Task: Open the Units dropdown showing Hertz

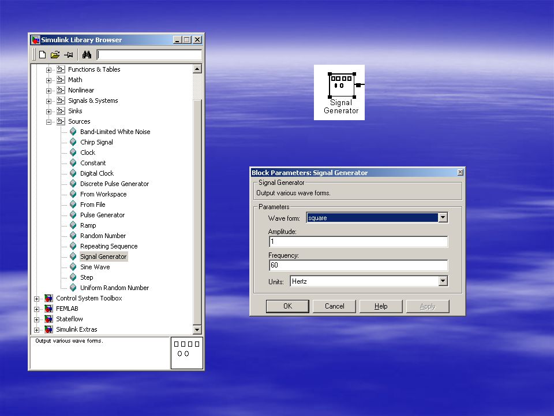Action: 443,281
